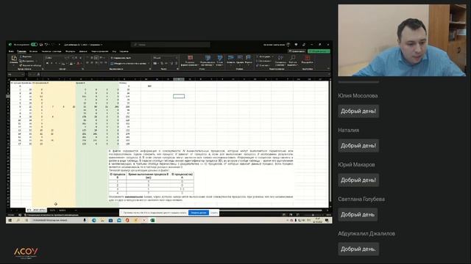The height and width of the screenshot is (264, 471).
Task: Click the Undo arrow in Excel title bar
Action: coord(46,45)
